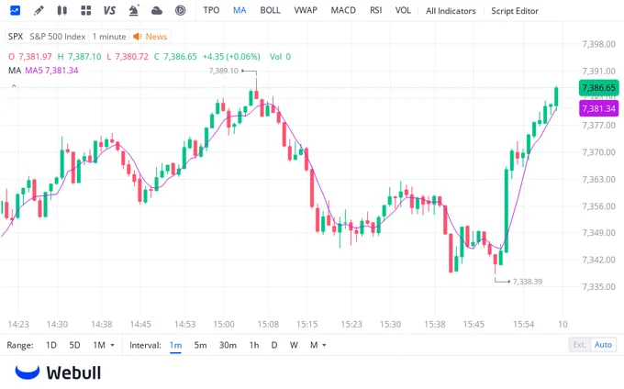
Task: Toggle Ext. extended hours
Action: point(580,344)
